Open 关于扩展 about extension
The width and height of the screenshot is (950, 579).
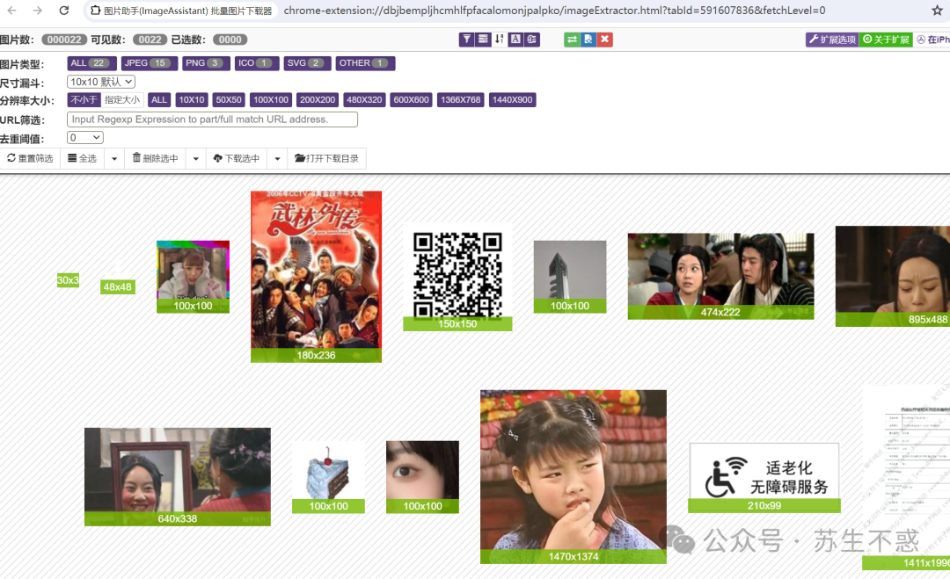pos(886,40)
